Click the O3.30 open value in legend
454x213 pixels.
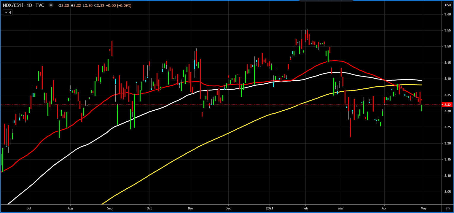tap(63, 6)
